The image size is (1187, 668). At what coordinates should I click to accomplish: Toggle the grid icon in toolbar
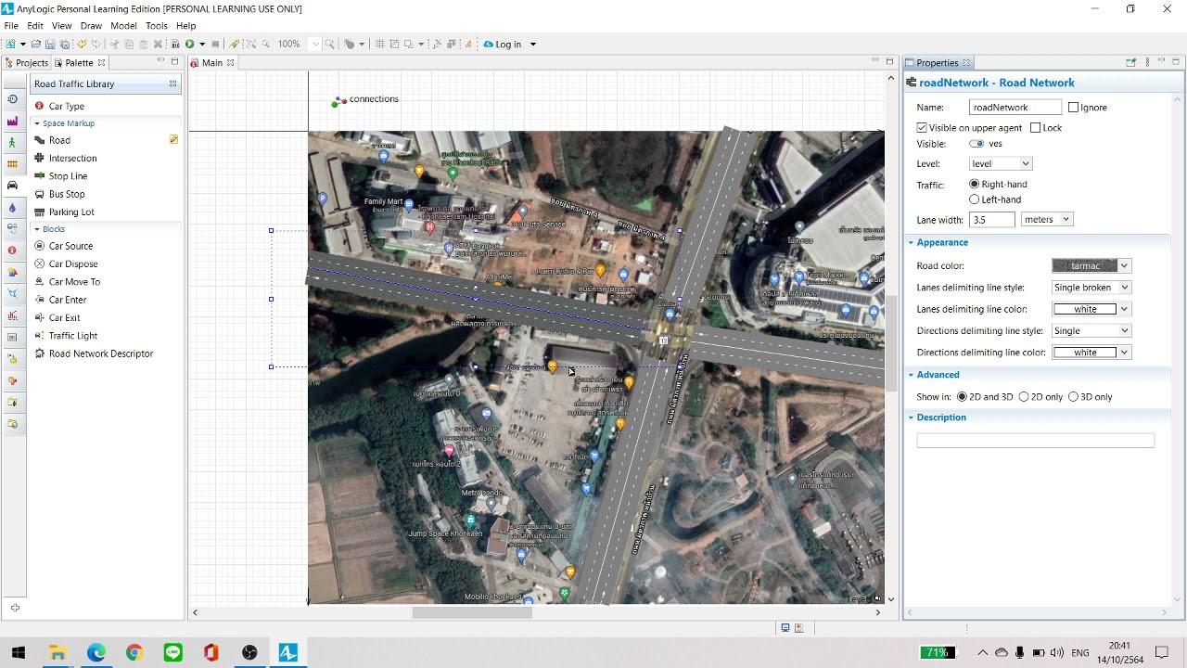379,44
